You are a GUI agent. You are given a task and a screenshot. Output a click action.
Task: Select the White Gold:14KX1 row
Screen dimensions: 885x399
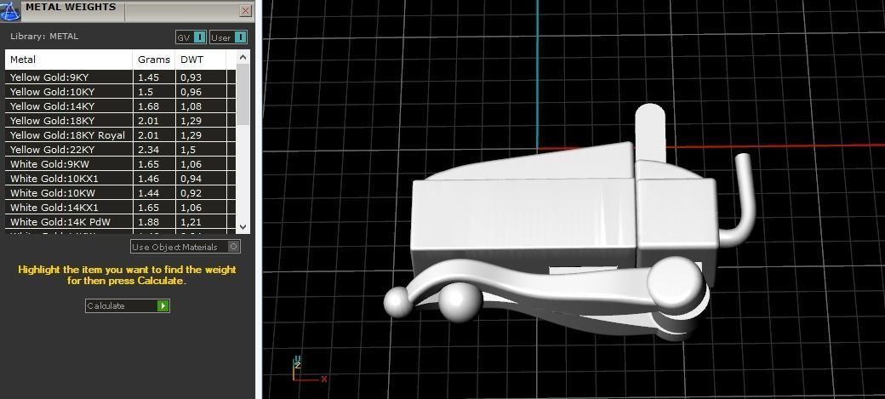pyautogui.click(x=120, y=208)
